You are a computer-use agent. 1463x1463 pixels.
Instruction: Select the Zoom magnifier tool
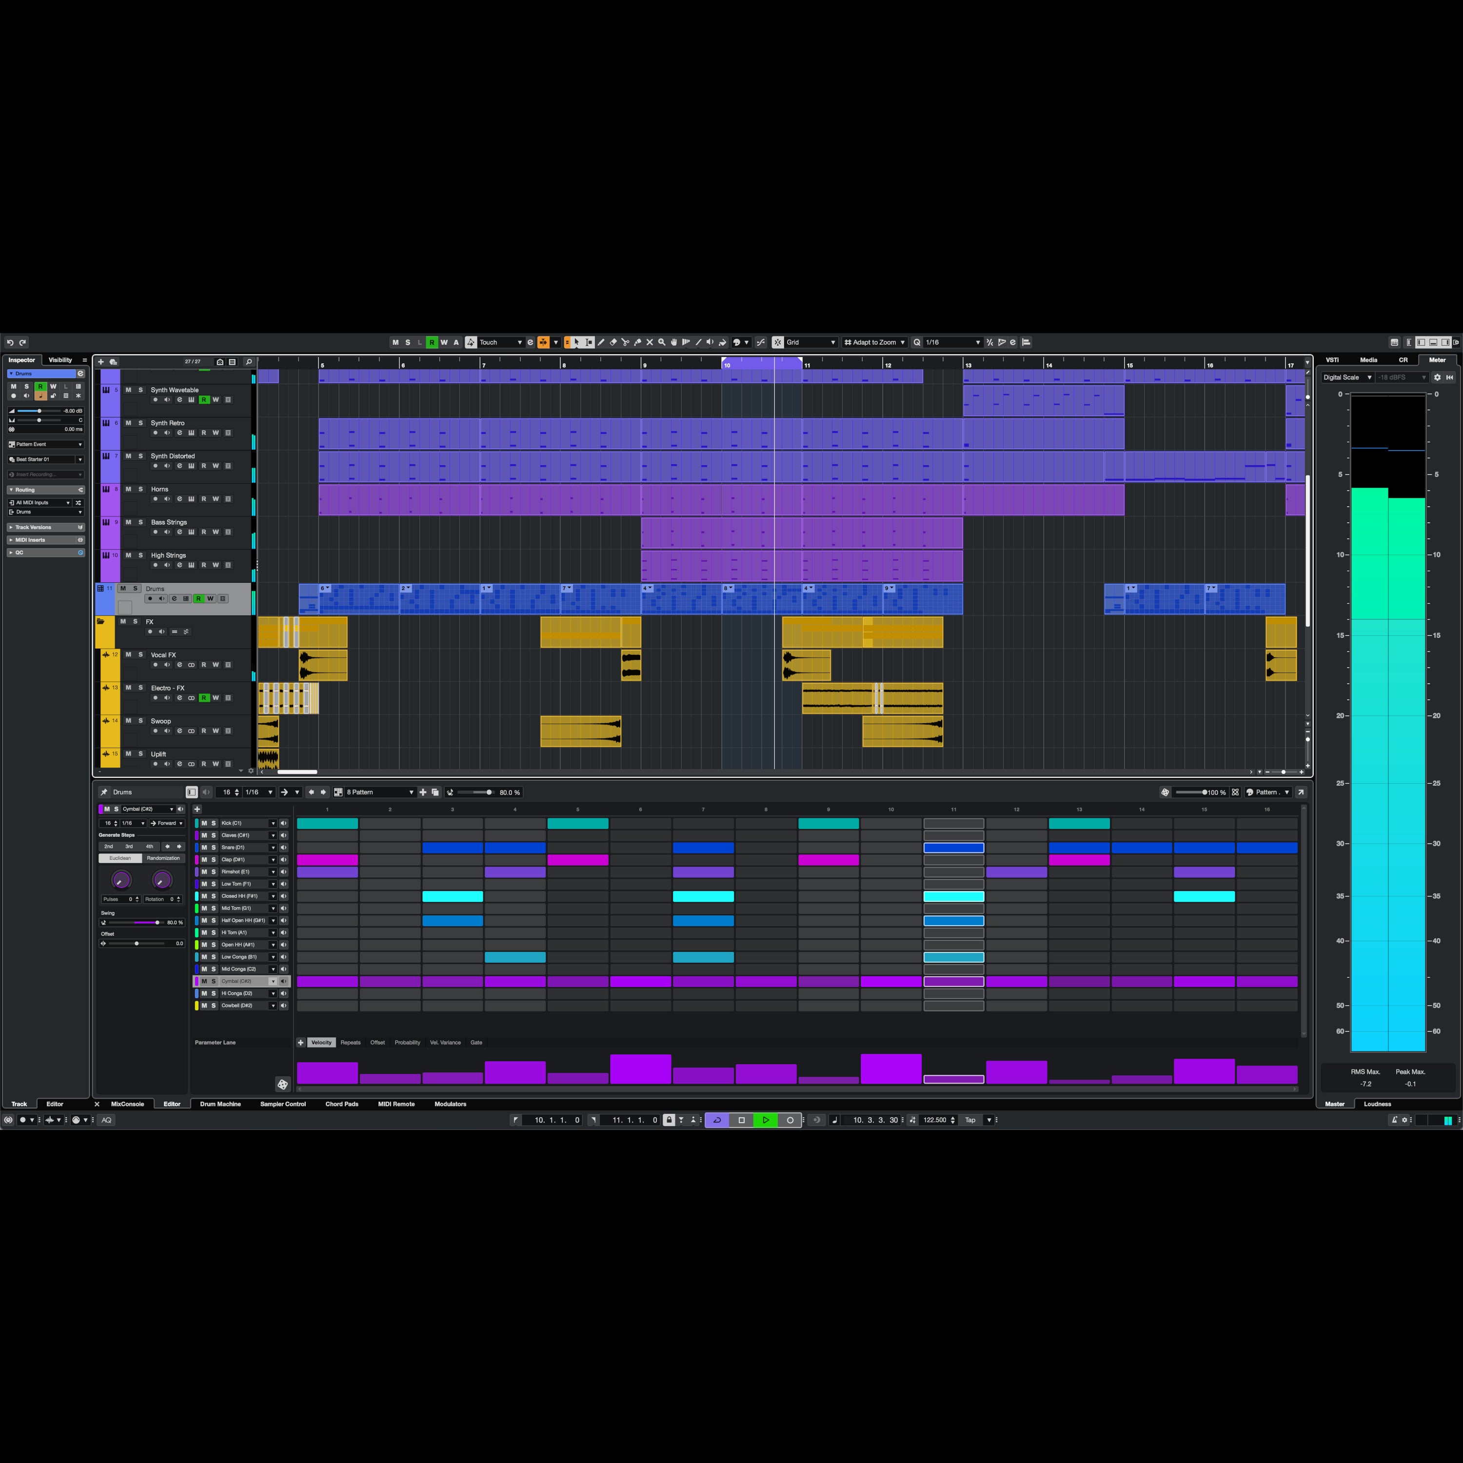662,342
